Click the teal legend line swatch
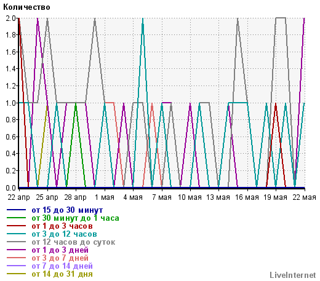Screen dimensions: 320x281 pos(16,234)
